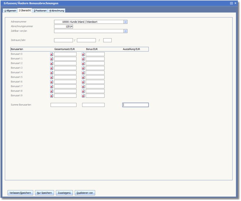Go to the Abrechnung tab

click(x=57, y=11)
